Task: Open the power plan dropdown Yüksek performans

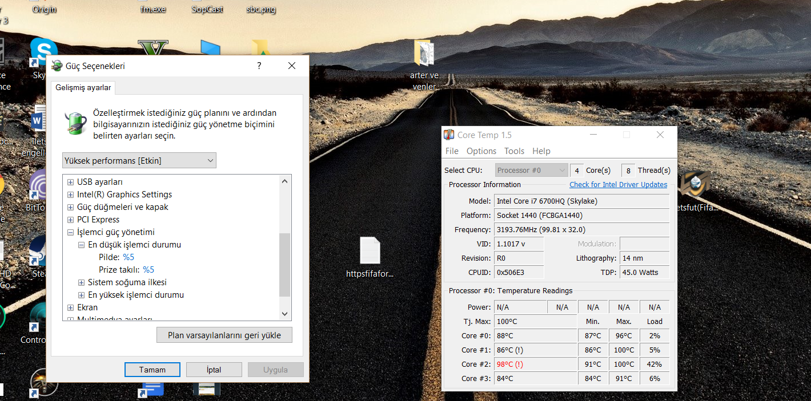Action: point(139,161)
